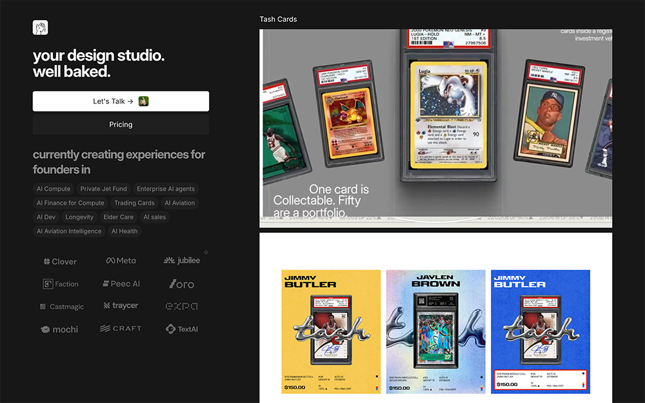Click the Faction logo
This screenshot has height=403, width=645.
(61, 284)
